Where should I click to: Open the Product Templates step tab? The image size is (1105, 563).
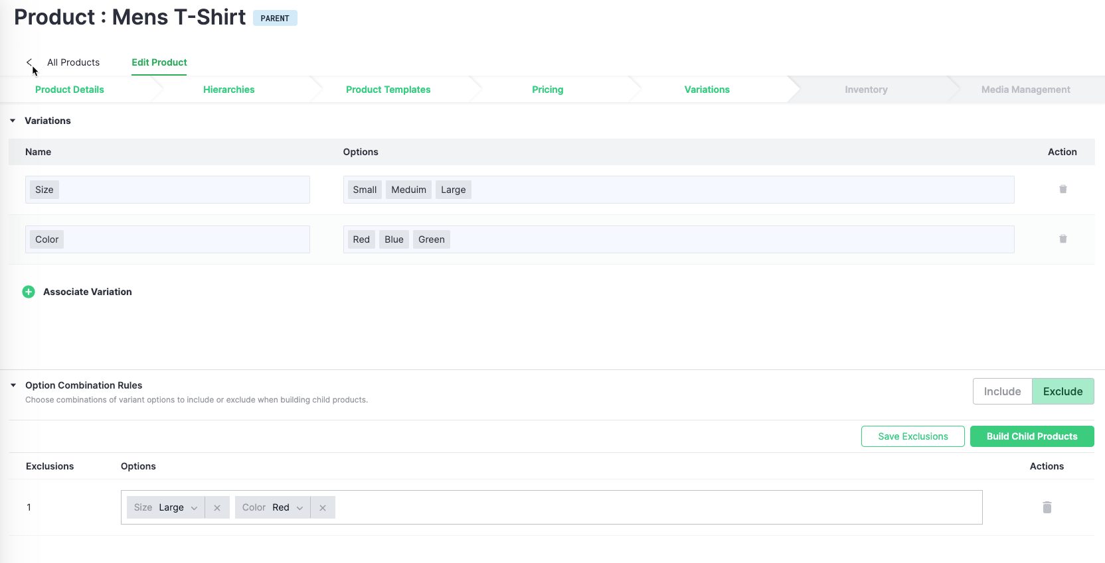388,90
